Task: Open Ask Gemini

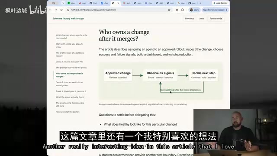Action: tap(220, 3)
